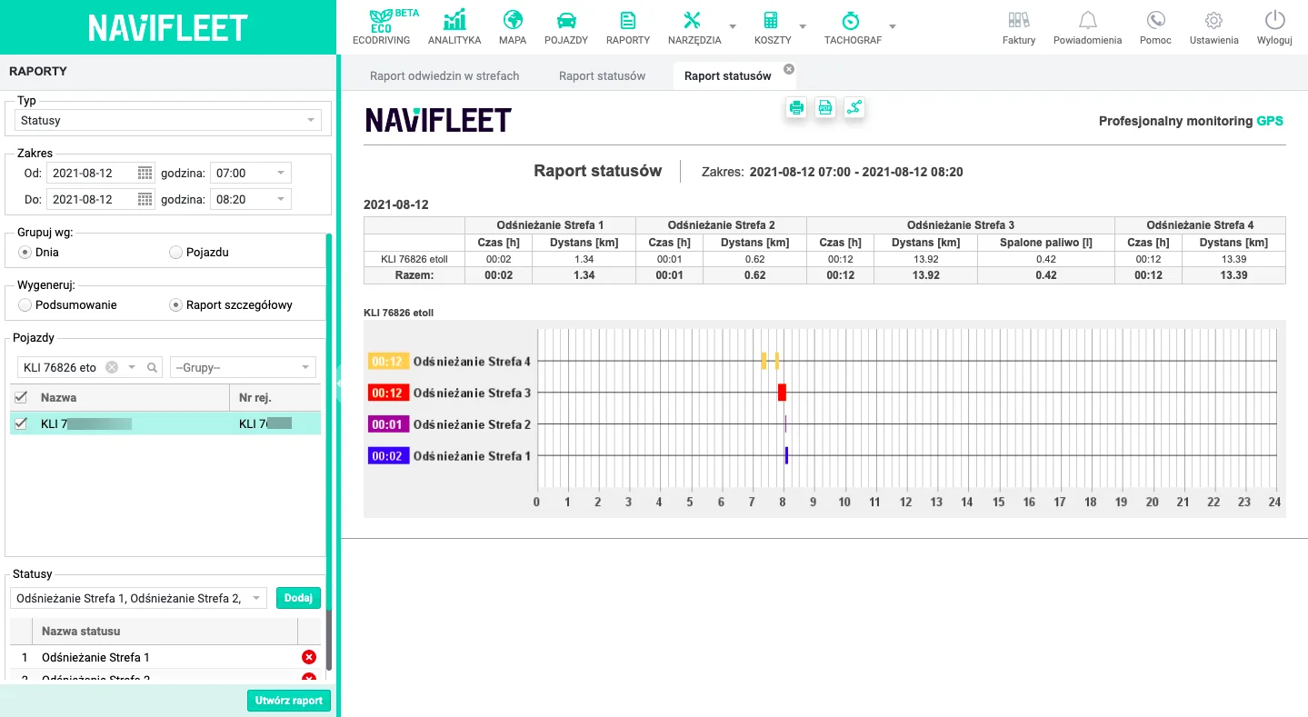Open the Koszty calculator section
This screenshot has height=717, width=1308.
pos(773,27)
